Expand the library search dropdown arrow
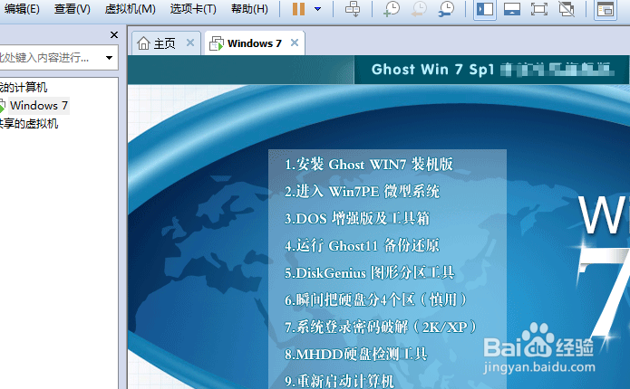The height and width of the screenshot is (389, 630). 109,58
